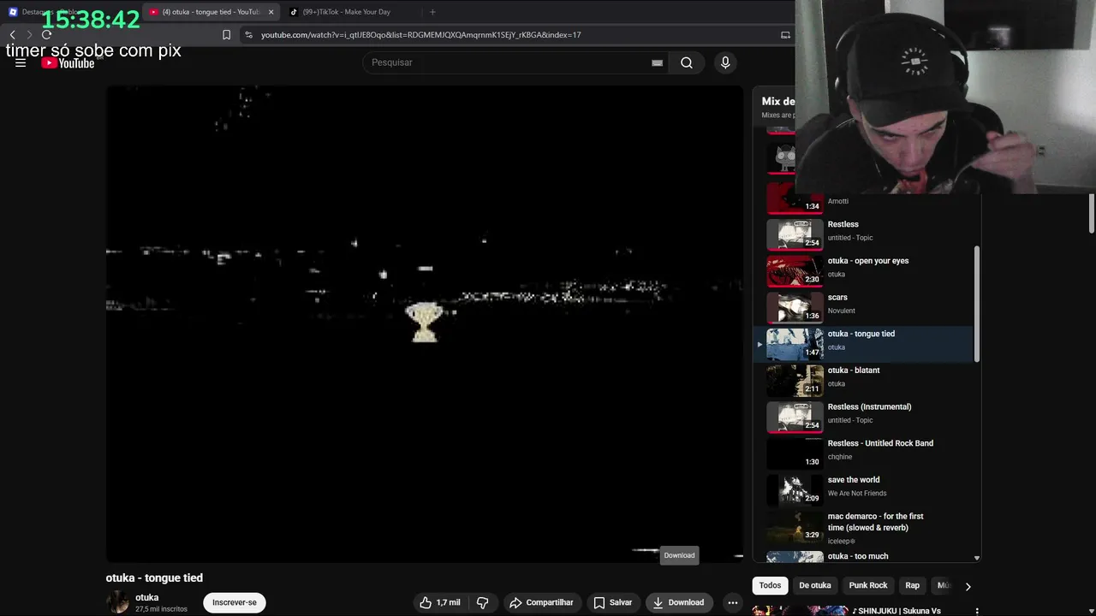
Task: Click the playlist panel scrollbar thumb
Action: pyautogui.click(x=977, y=304)
